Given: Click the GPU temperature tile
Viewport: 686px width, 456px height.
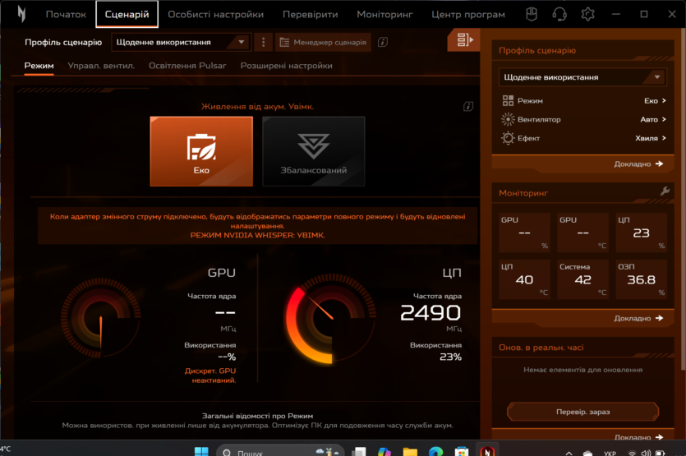Looking at the screenshot, I should coord(582,233).
